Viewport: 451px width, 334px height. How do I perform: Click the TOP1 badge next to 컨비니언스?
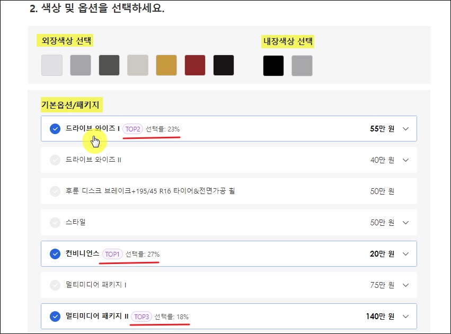(x=112, y=254)
